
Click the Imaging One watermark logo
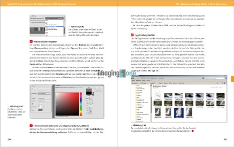[117, 73]
